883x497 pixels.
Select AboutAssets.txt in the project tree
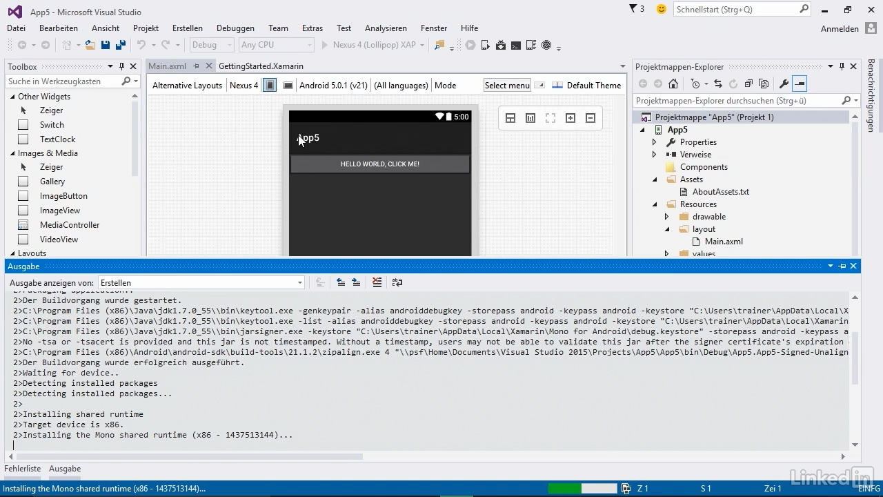(720, 192)
